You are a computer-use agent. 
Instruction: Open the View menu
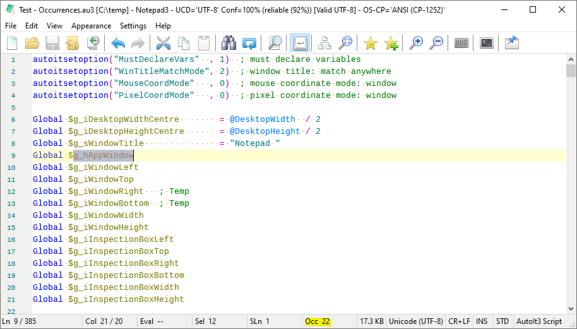pyautogui.click(x=54, y=26)
